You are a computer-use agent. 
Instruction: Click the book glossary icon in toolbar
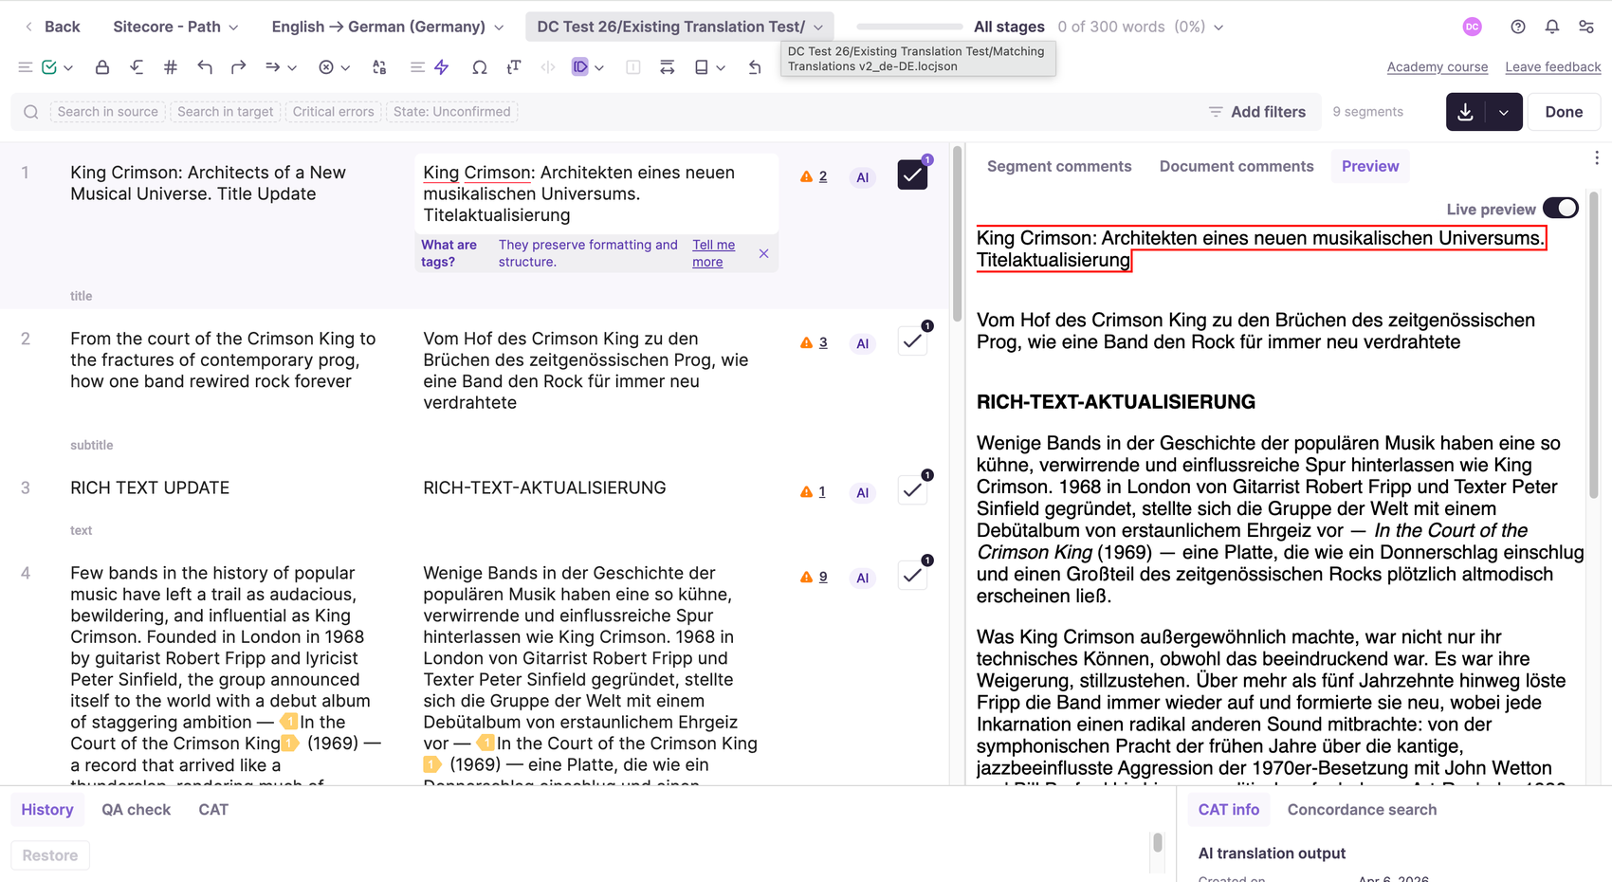click(702, 67)
